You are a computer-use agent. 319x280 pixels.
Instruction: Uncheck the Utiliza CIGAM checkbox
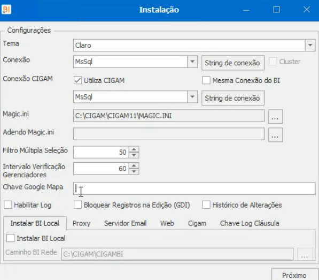tap(77, 80)
